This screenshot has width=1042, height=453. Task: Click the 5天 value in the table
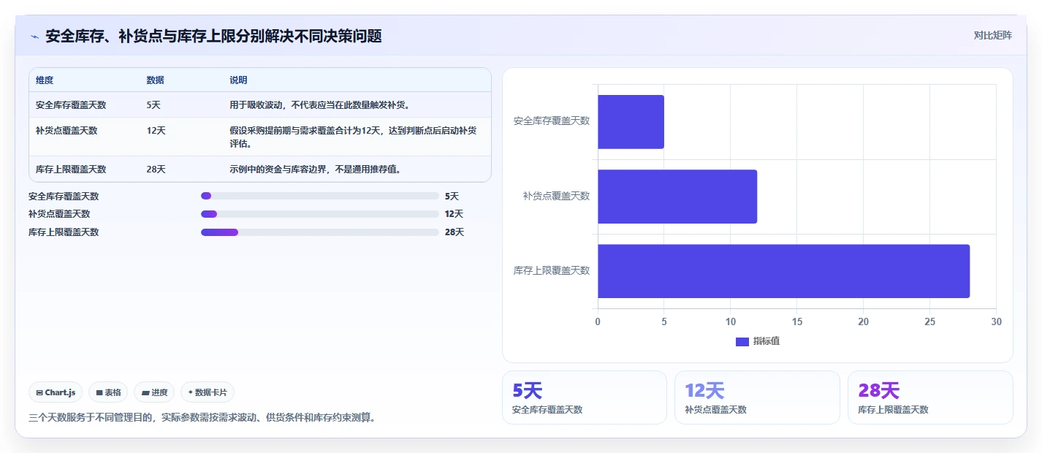click(x=153, y=104)
